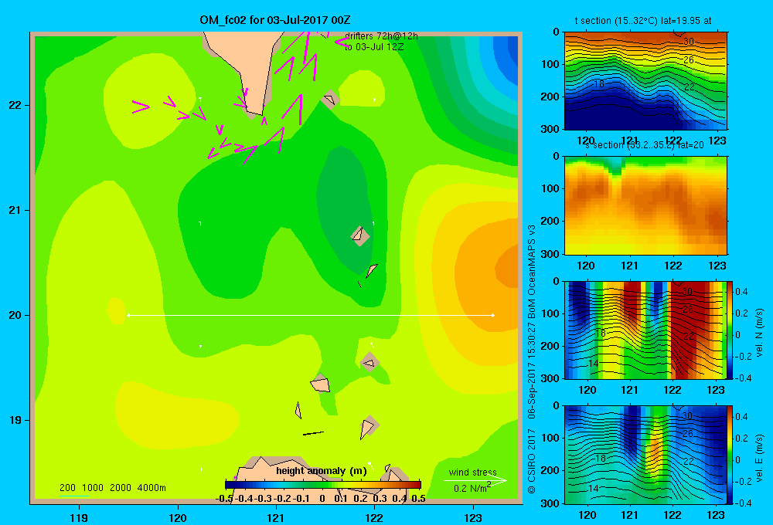Select the 'drifters 72h@12h' label
Screen dimensions: 773x525
coord(381,36)
